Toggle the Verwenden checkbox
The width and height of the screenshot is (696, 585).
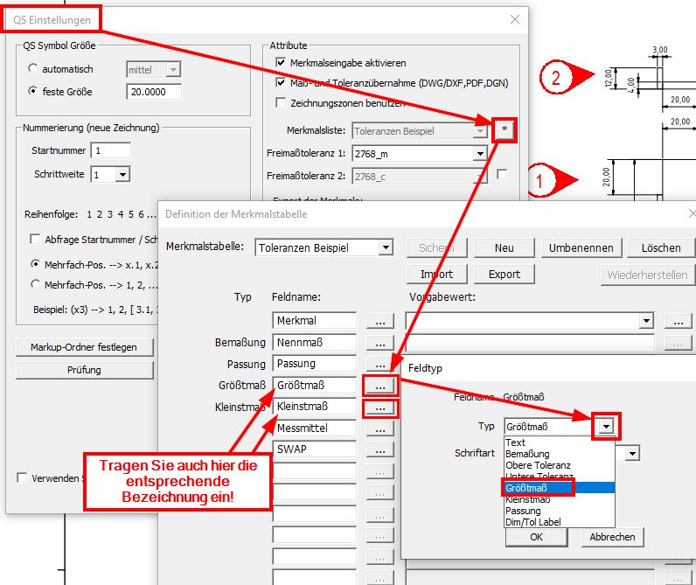[22, 477]
